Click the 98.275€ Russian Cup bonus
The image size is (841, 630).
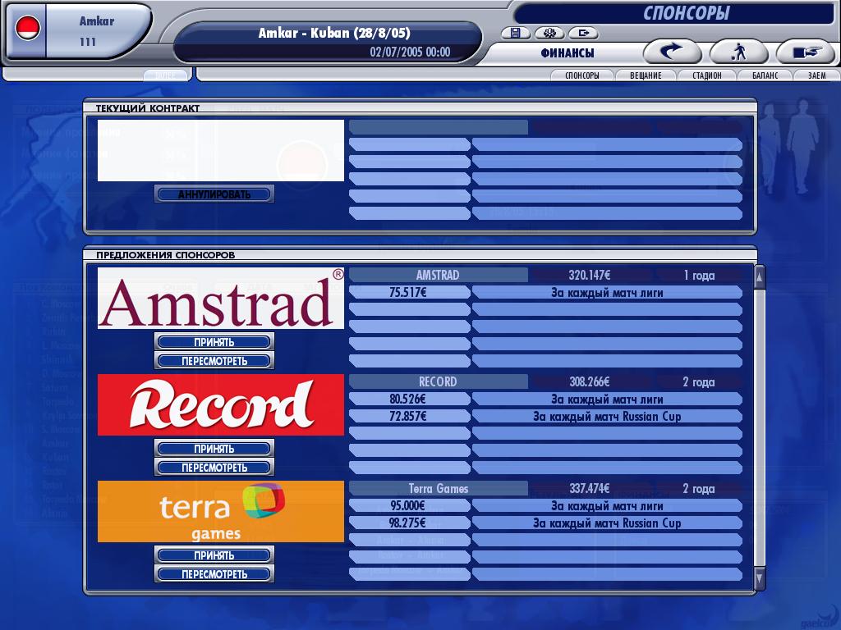click(x=407, y=523)
